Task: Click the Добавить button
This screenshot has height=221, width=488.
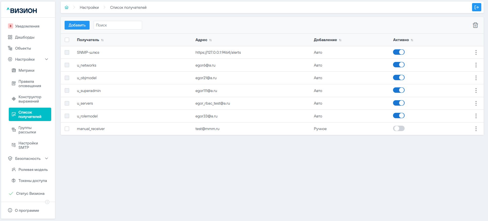Action: [77, 25]
